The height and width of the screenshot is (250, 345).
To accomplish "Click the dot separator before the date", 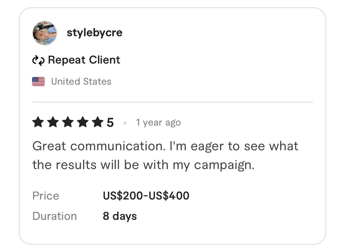I will tap(125, 123).
